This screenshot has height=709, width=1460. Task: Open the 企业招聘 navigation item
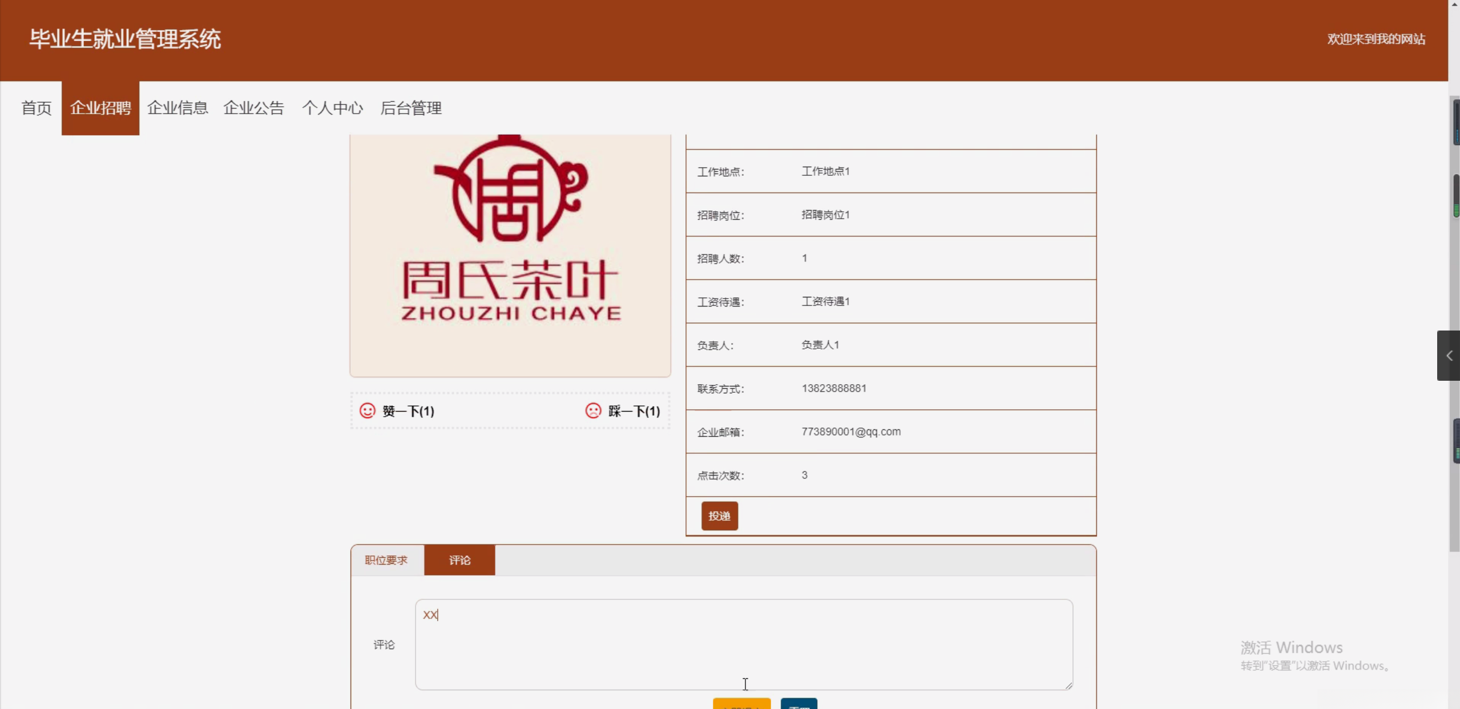coord(100,108)
